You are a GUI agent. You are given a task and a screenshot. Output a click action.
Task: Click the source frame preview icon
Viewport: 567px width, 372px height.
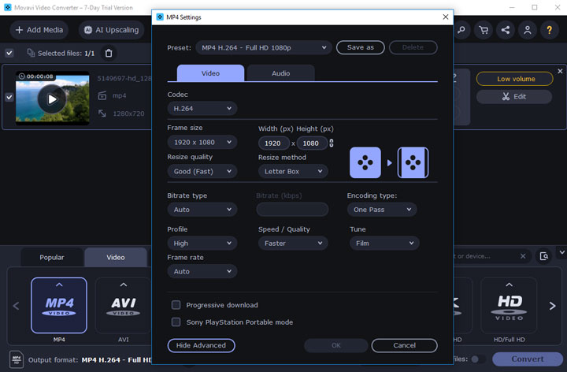(365, 162)
